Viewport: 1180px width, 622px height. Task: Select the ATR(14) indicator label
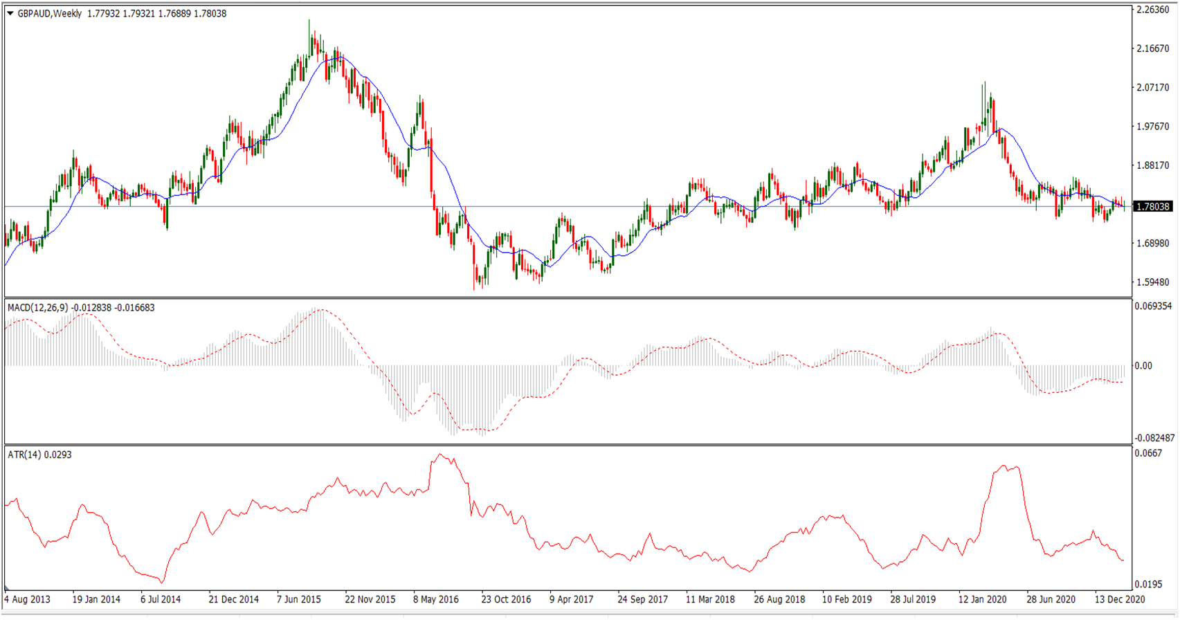[24, 455]
